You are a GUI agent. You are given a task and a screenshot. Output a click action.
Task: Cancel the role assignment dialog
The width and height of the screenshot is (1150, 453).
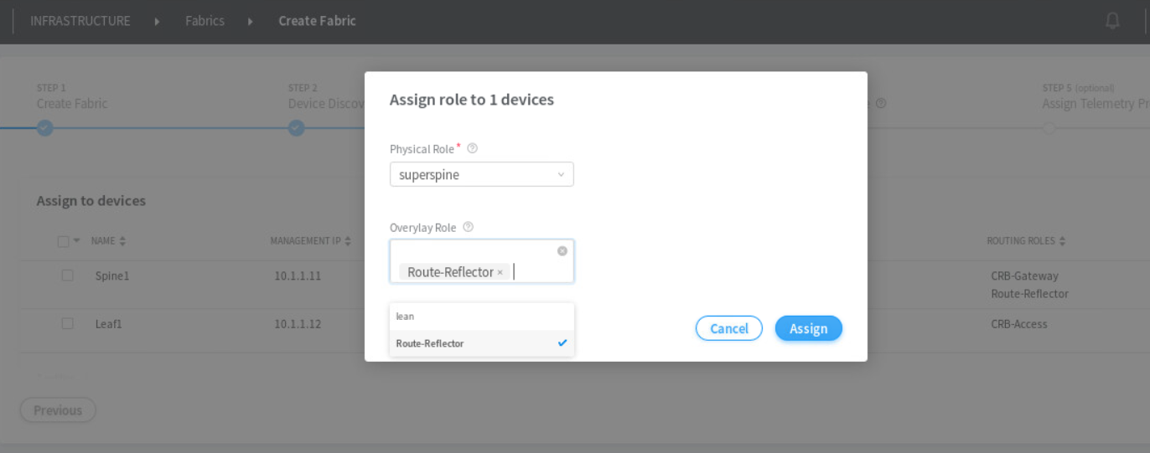[728, 328]
